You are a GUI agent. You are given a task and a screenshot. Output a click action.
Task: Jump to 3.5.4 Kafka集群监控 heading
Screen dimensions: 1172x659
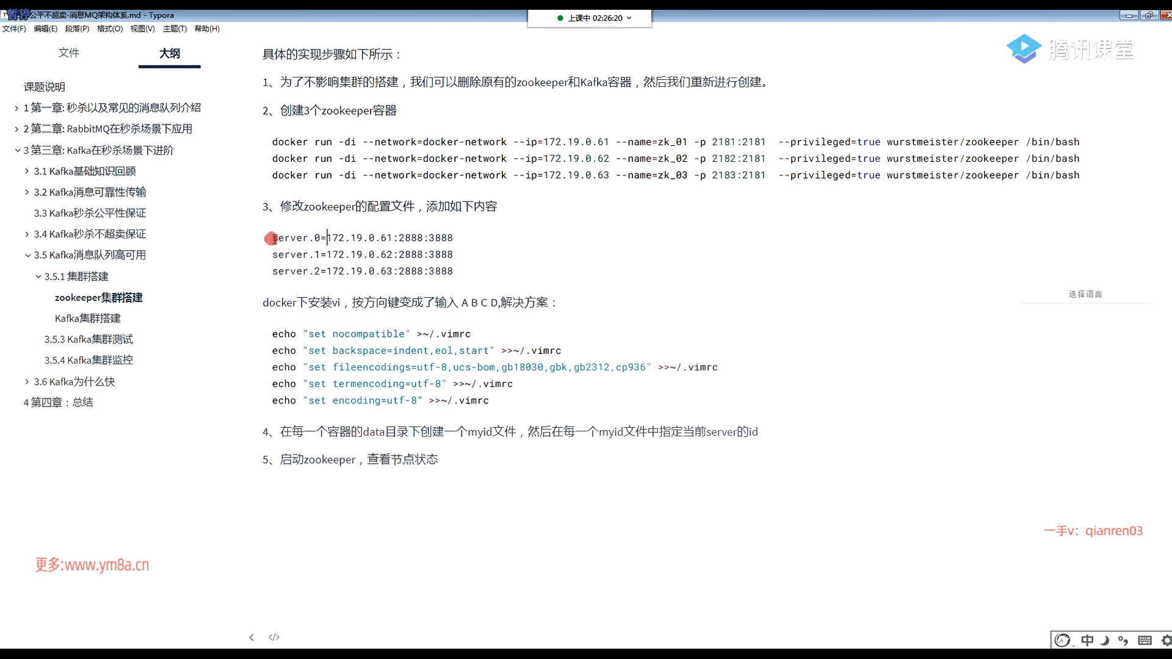tap(89, 360)
